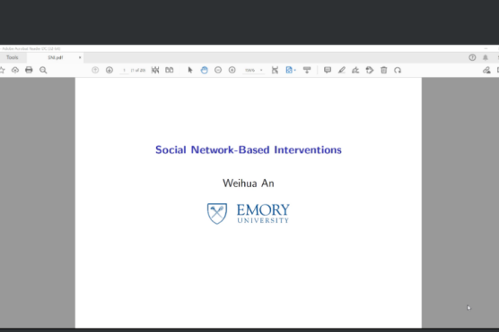Click the trash delete icon

click(384, 70)
